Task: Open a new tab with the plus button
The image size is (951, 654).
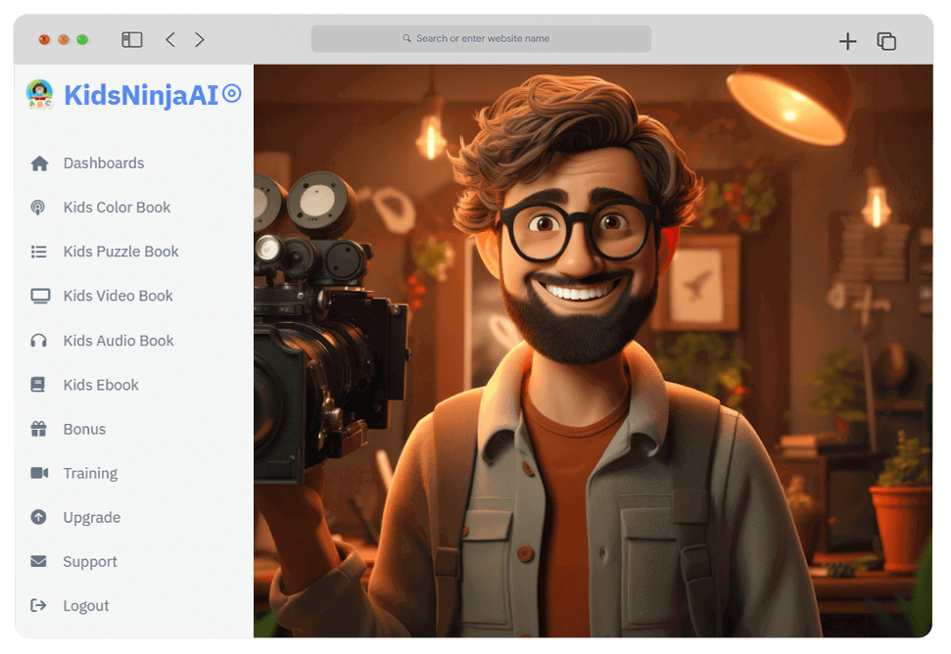Action: [847, 41]
